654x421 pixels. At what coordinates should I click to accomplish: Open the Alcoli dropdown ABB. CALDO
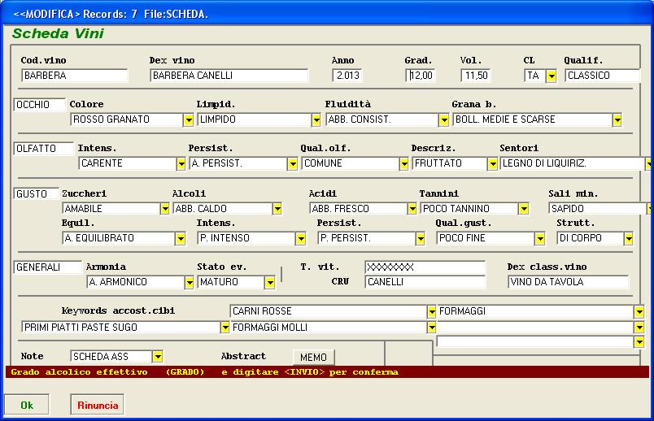(x=277, y=208)
